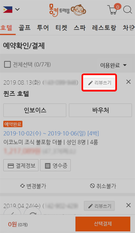View payment info via 결제정보 button
135x233 pixels.
[x=21, y=165]
